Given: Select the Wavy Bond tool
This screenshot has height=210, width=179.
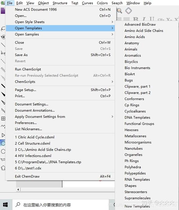Looking at the screenshot, I should coord(3,110).
